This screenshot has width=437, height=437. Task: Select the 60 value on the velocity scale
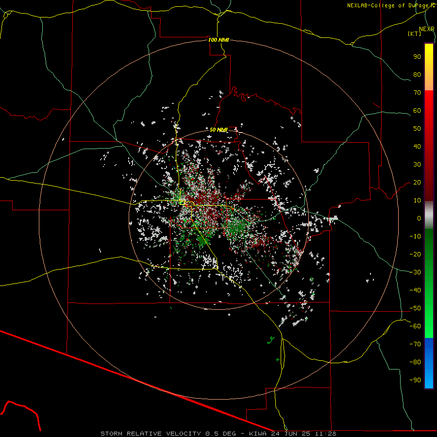[x=417, y=110]
